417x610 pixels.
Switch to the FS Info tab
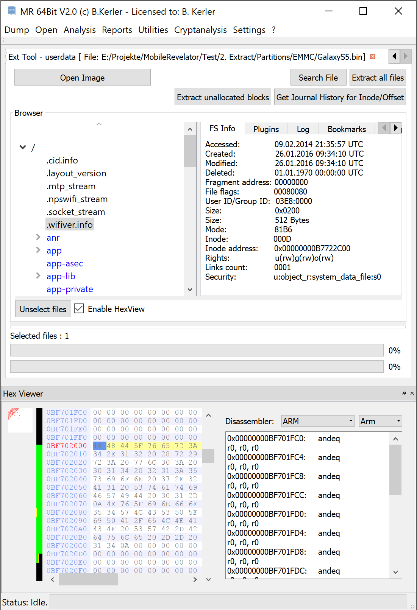click(x=222, y=129)
